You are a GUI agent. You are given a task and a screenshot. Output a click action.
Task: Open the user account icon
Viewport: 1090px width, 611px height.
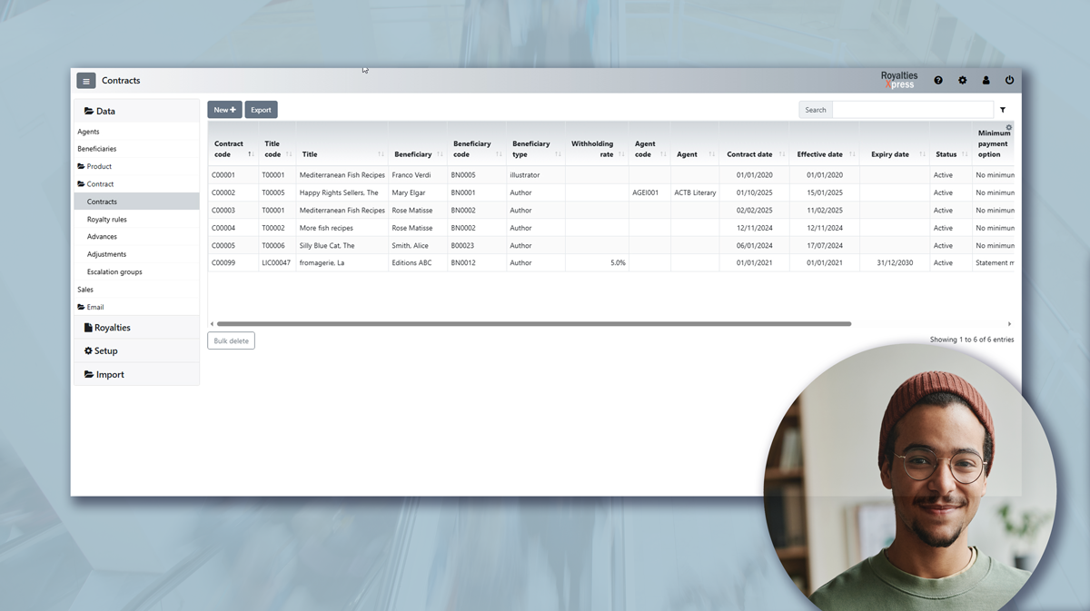pyautogui.click(x=986, y=80)
